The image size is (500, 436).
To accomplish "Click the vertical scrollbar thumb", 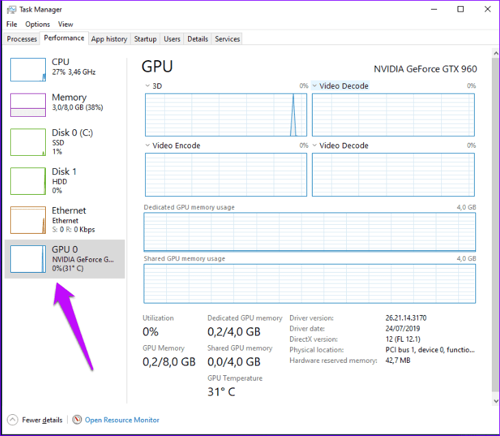I will pyautogui.click(x=495, y=225).
